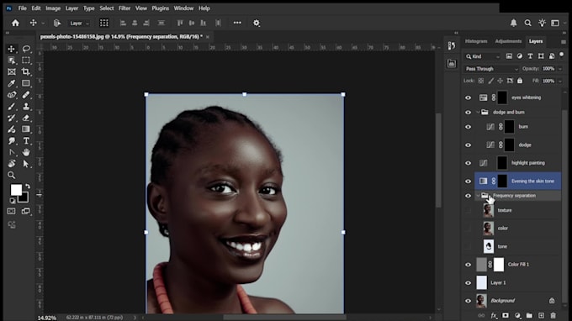Open the Layers panel menu

click(x=564, y=42)
